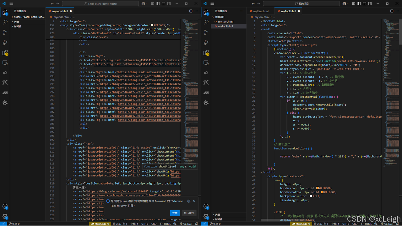Click CRLF line ending in left status bar
The image size is (402, 226).
pos(154,224)
